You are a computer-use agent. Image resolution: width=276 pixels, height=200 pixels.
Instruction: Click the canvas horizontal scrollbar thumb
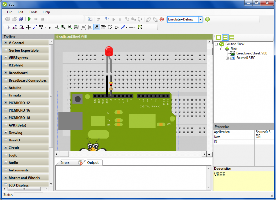(64, 154)
